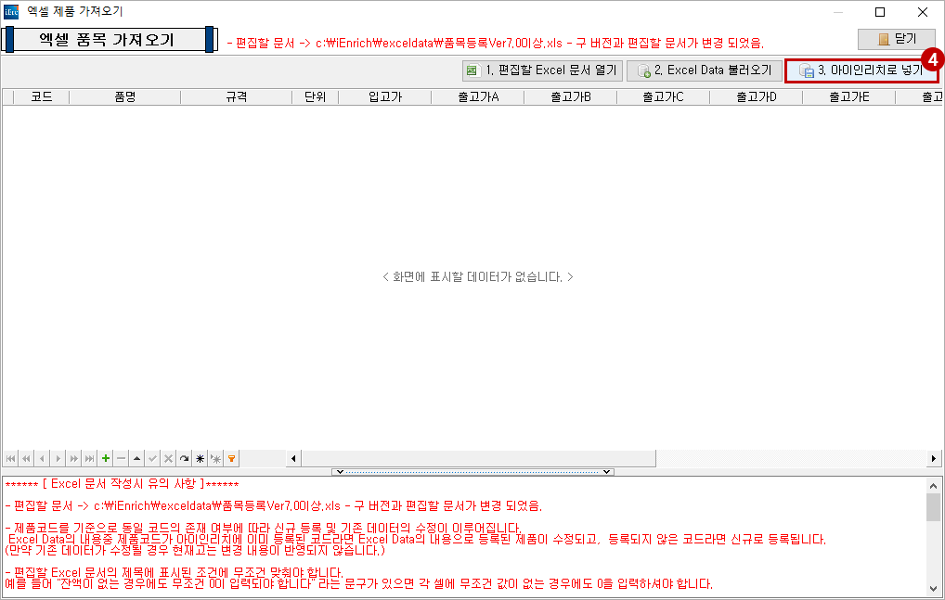Click the '[ Excel 문서 작성시 유의 사항 ]' heading

pyautogui.click(x=123, y=484)
